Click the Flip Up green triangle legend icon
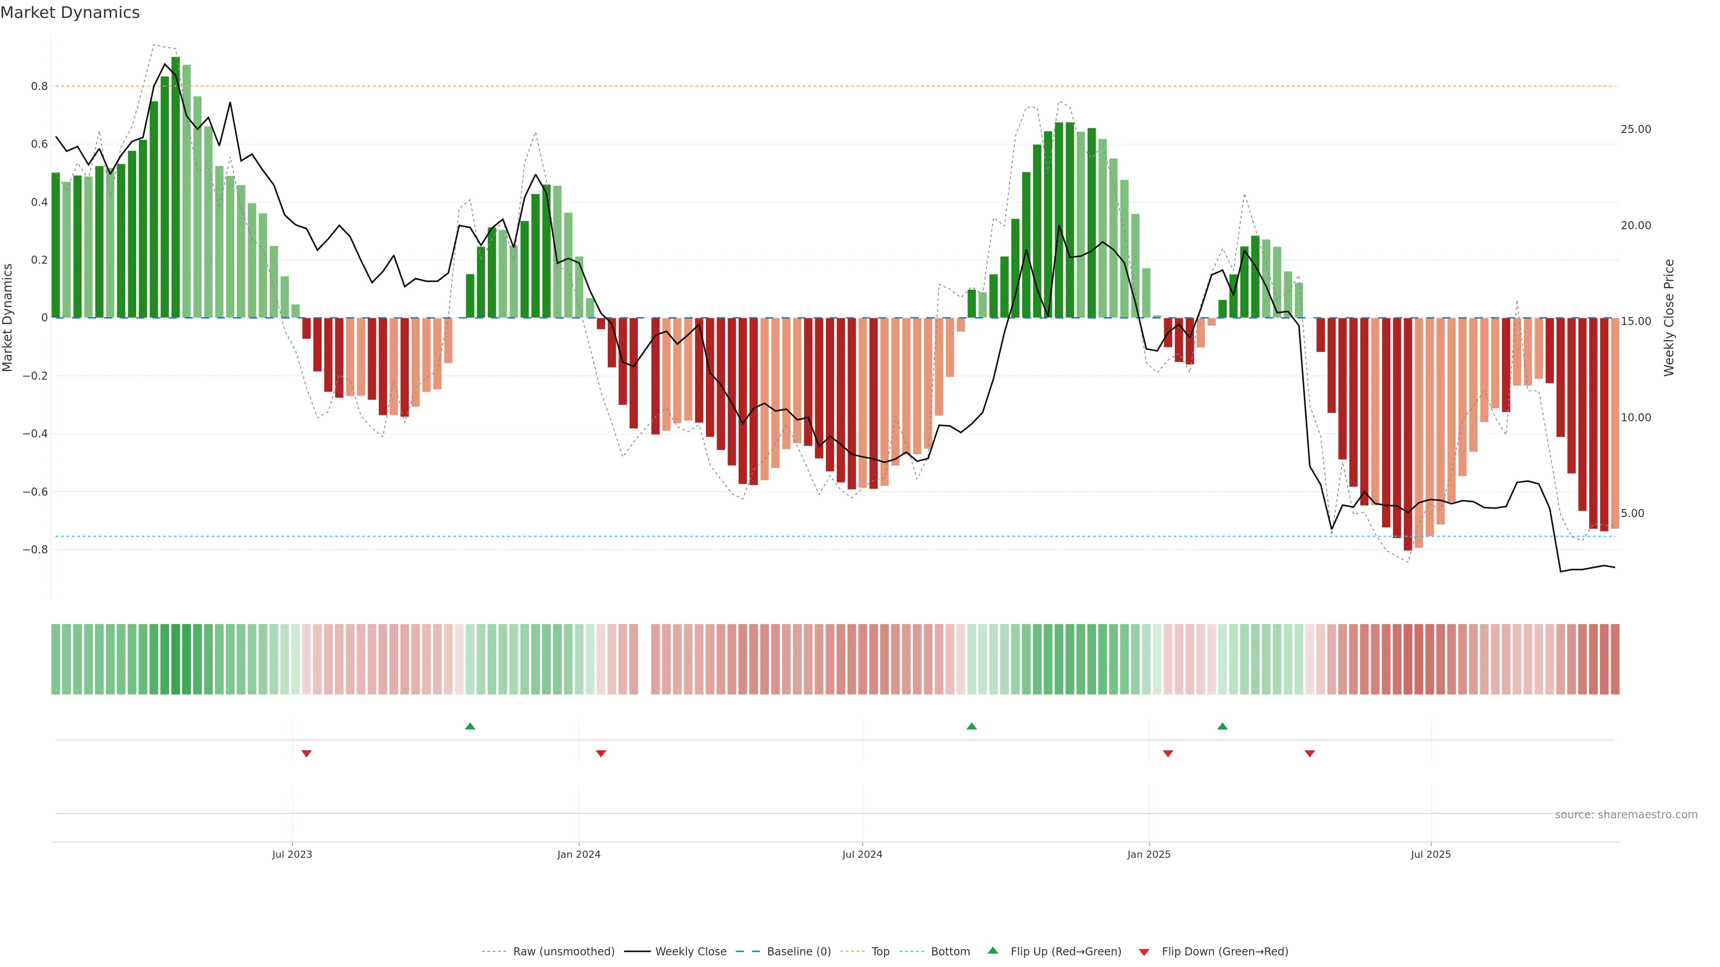Viewport: 1720px width, 967px height. tap(993, 950)
